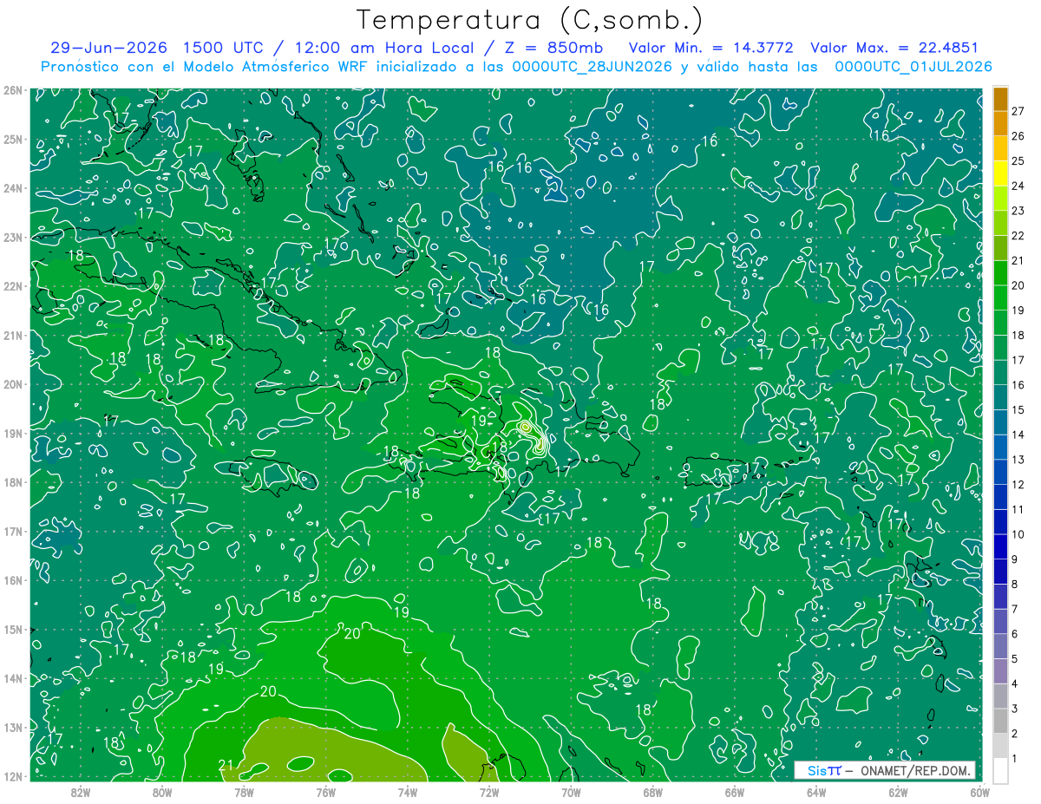Pick the white swatch below legend value 1
The width and height of the screenshot is (1041, 804).
[x=1000, y=770]
